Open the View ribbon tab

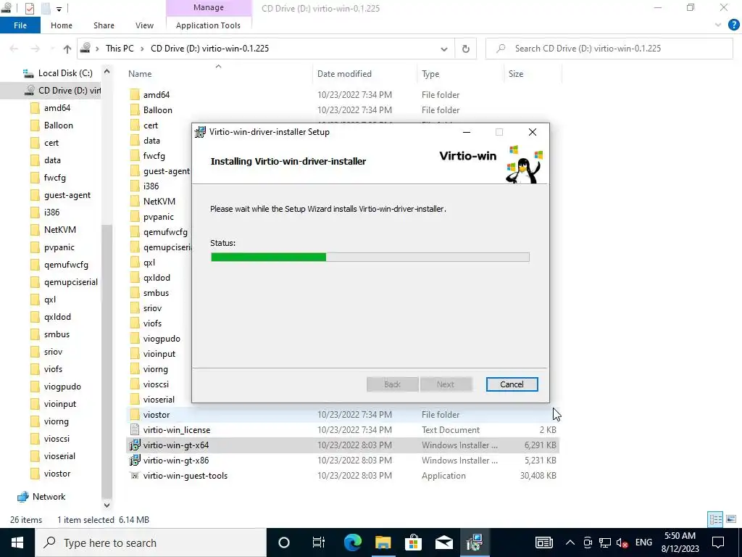pyautogui.click(x=144, y=25)
